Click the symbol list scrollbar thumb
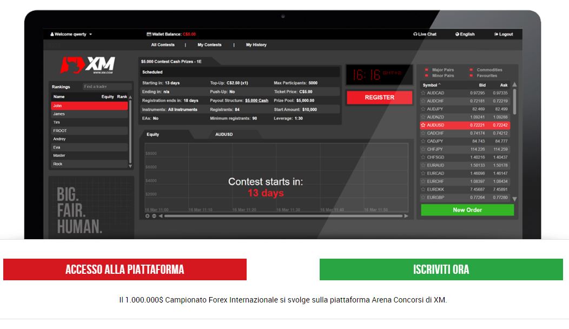569x329 pixels. click(514, 102)
